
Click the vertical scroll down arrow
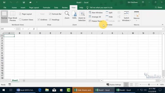[x=163, y=78]
